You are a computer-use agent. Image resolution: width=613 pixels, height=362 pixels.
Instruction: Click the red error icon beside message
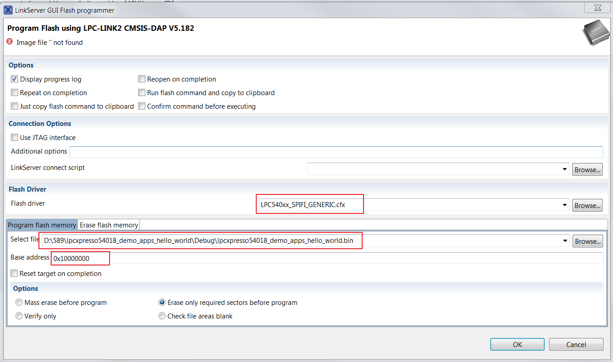[x=10, y=42]
